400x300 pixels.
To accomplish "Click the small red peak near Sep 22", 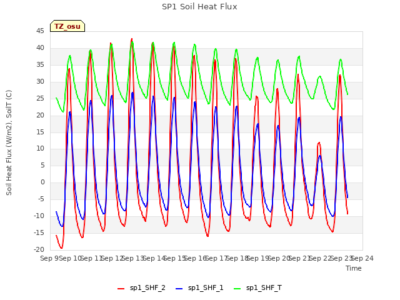I will pos(319,143).
